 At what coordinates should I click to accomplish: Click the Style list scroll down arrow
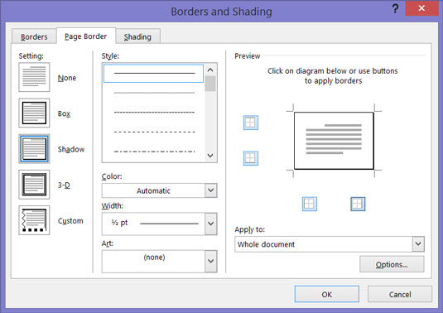click(210, 156)
